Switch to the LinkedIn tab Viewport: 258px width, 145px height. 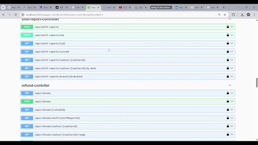point(181,8)
